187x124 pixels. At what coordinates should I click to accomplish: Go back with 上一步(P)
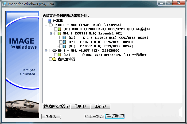pyautogui.click(x=94, y=116)
